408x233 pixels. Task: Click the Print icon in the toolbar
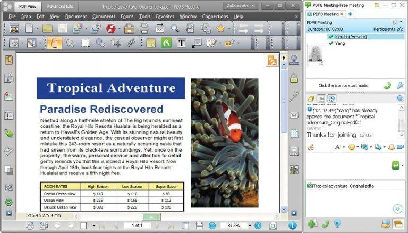(144, 28)
